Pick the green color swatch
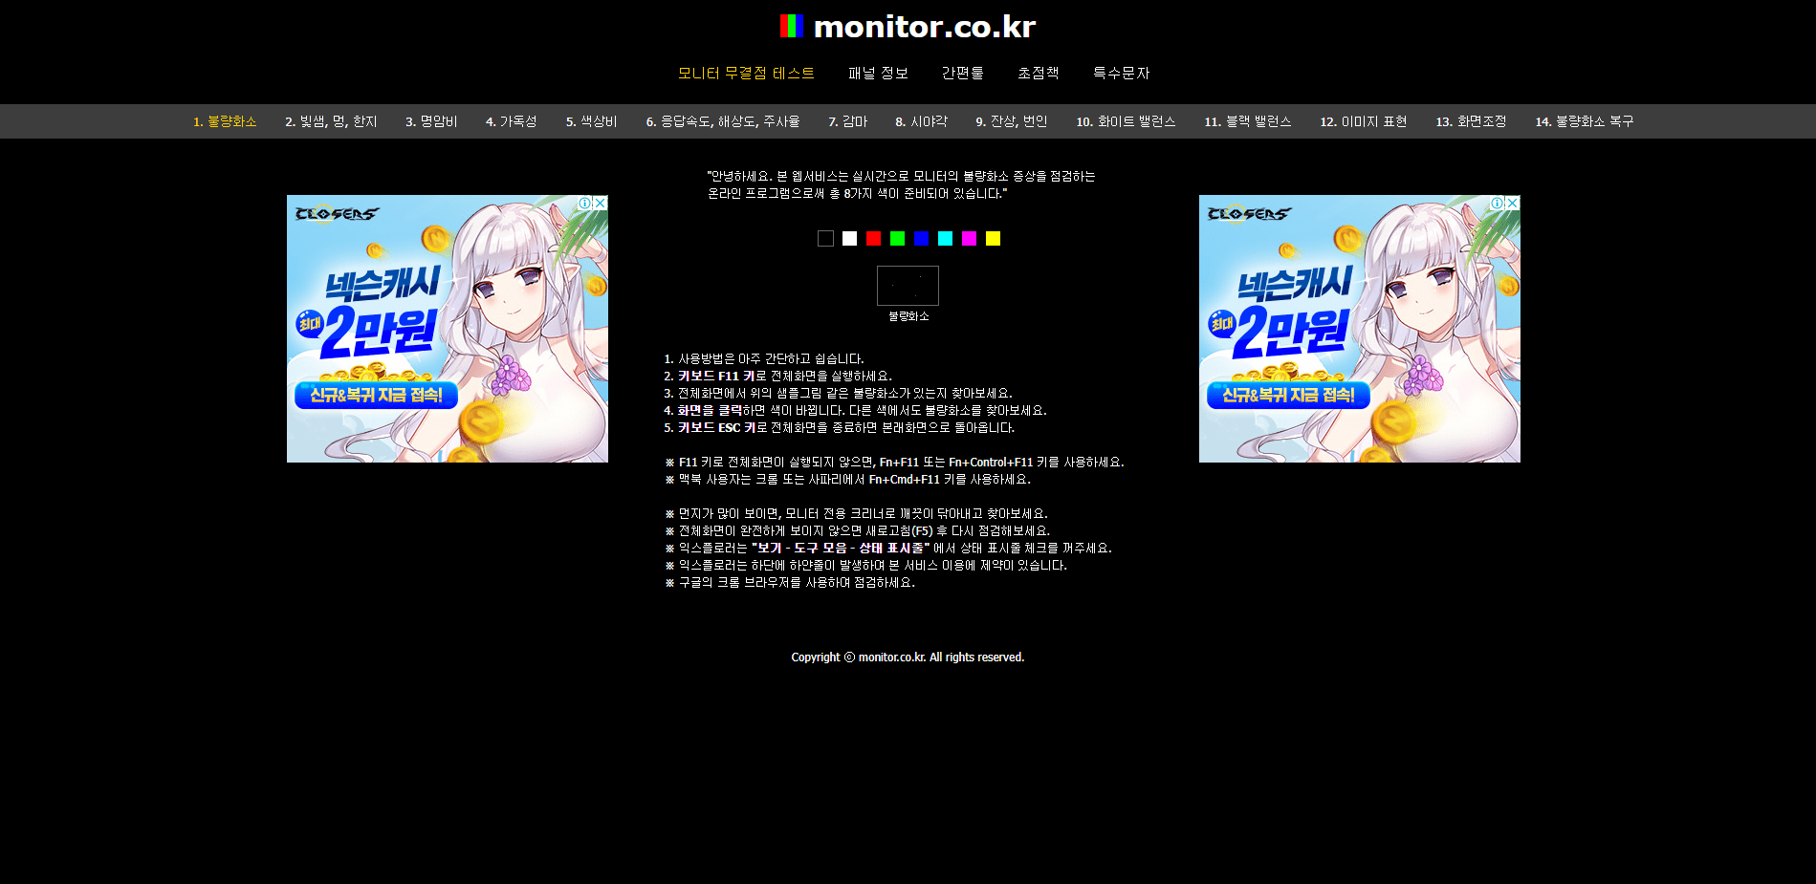 tap(897, 238)
